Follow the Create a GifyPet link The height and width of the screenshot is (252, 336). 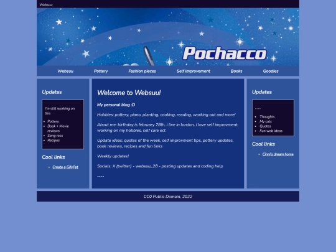[65, 167]
